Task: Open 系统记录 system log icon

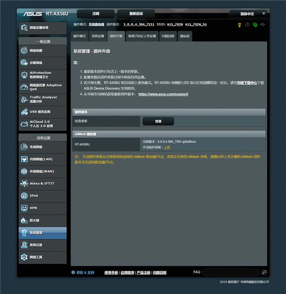Action: 24,245
